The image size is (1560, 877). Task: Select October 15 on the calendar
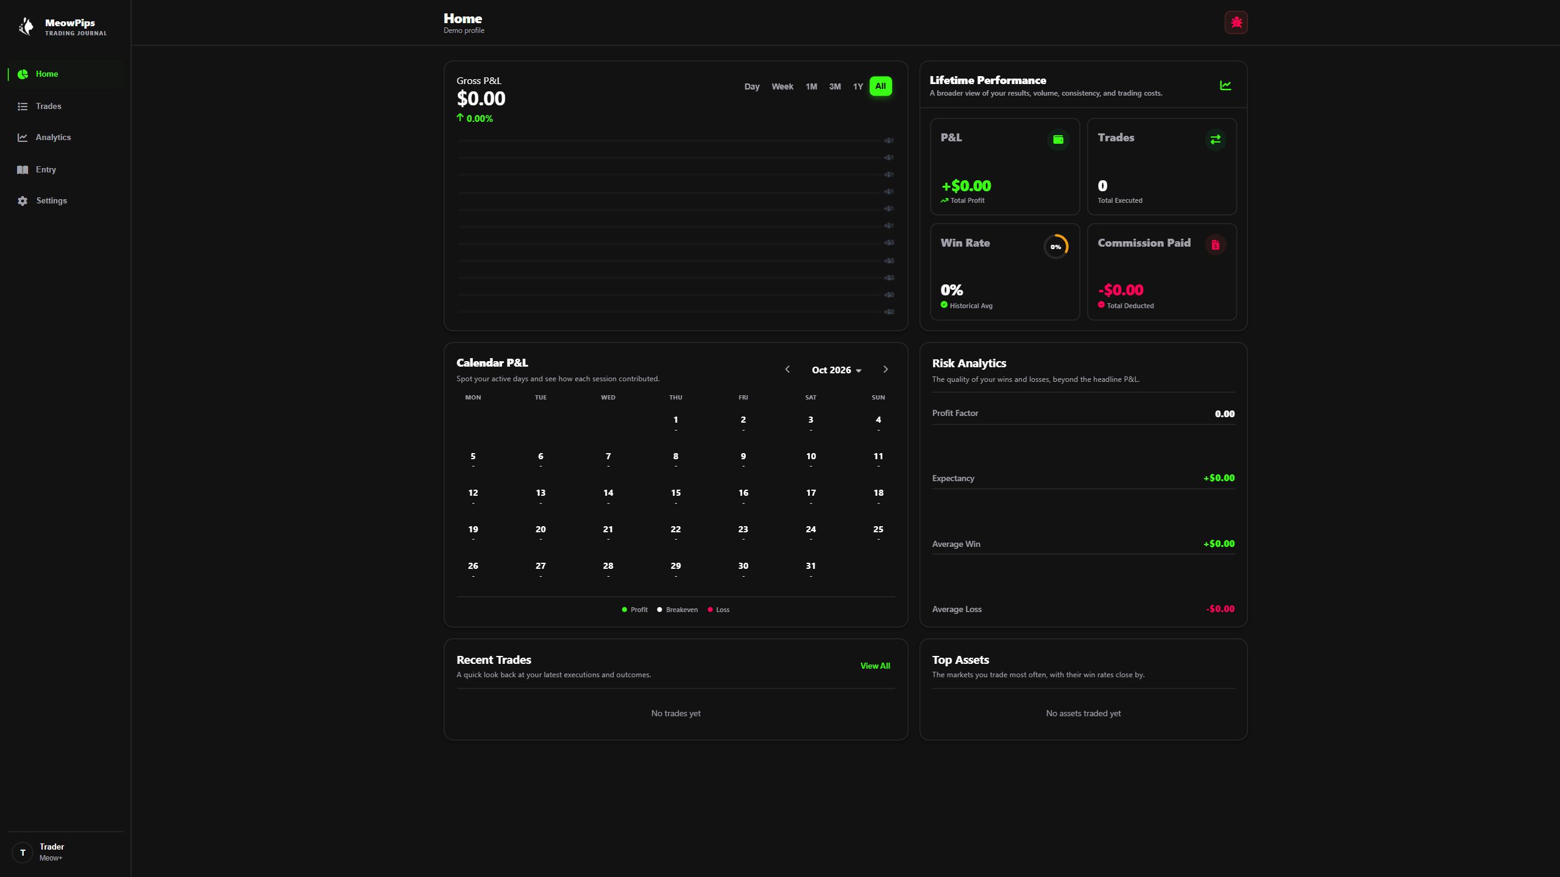676,496
